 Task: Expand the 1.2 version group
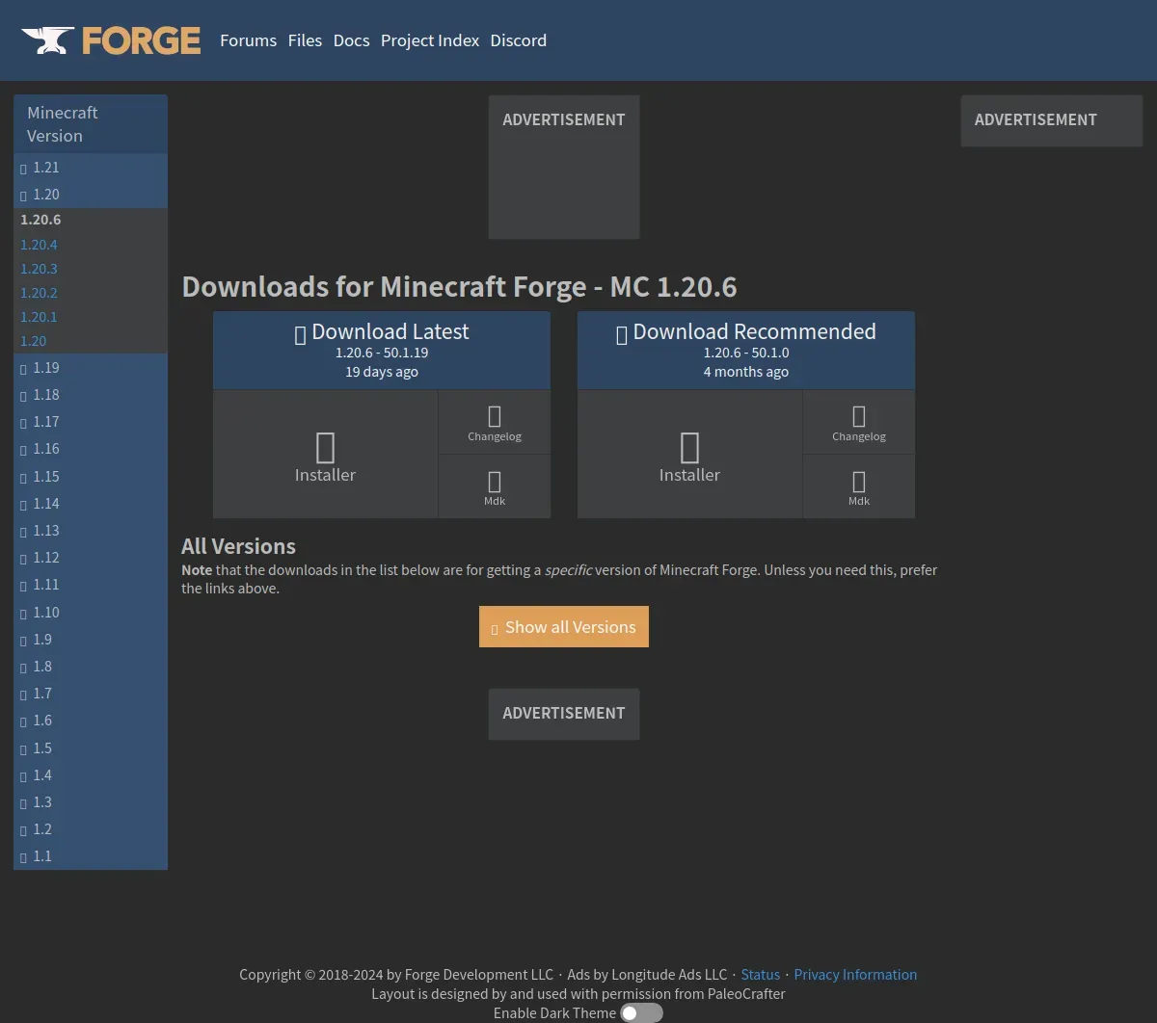[91, 829]
